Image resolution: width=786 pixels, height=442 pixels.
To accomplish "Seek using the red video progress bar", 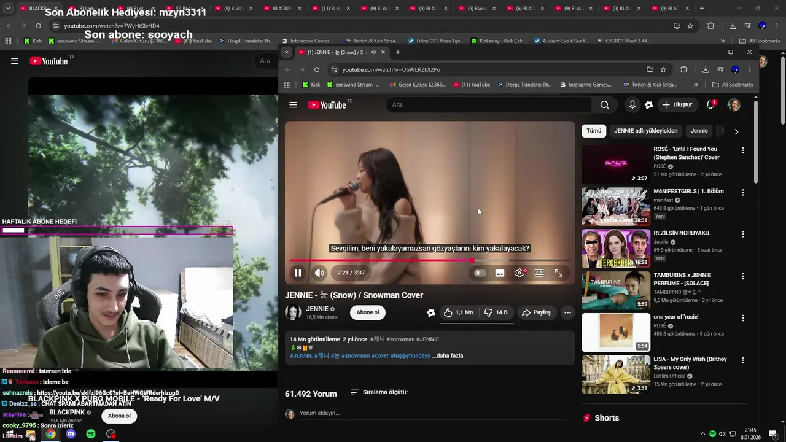I will 430,260.
